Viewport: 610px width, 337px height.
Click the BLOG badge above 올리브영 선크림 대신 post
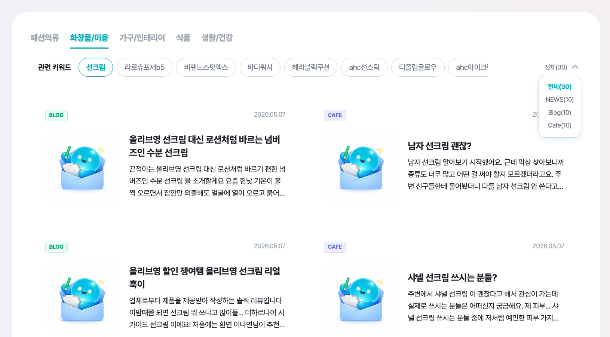[56, 115]
